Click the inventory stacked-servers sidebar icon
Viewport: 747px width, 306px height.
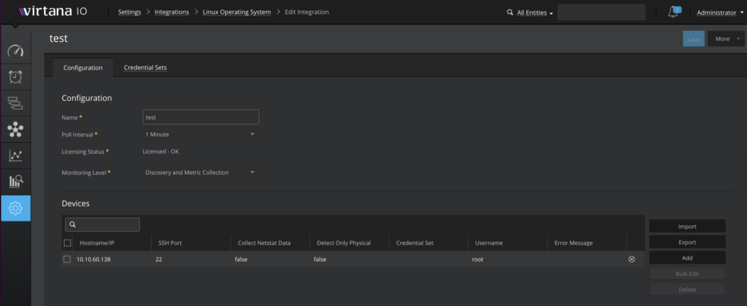pos(15,103)
